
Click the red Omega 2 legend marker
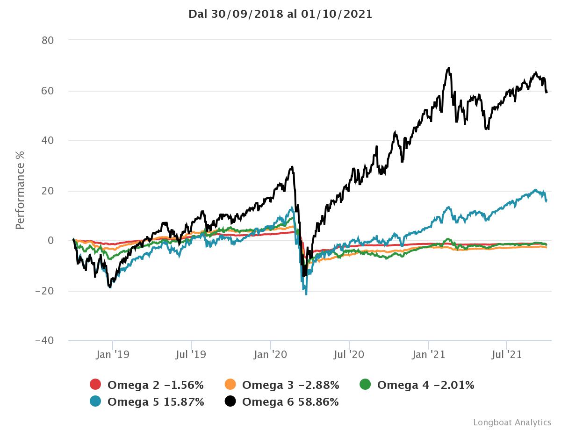click(95, 385)
